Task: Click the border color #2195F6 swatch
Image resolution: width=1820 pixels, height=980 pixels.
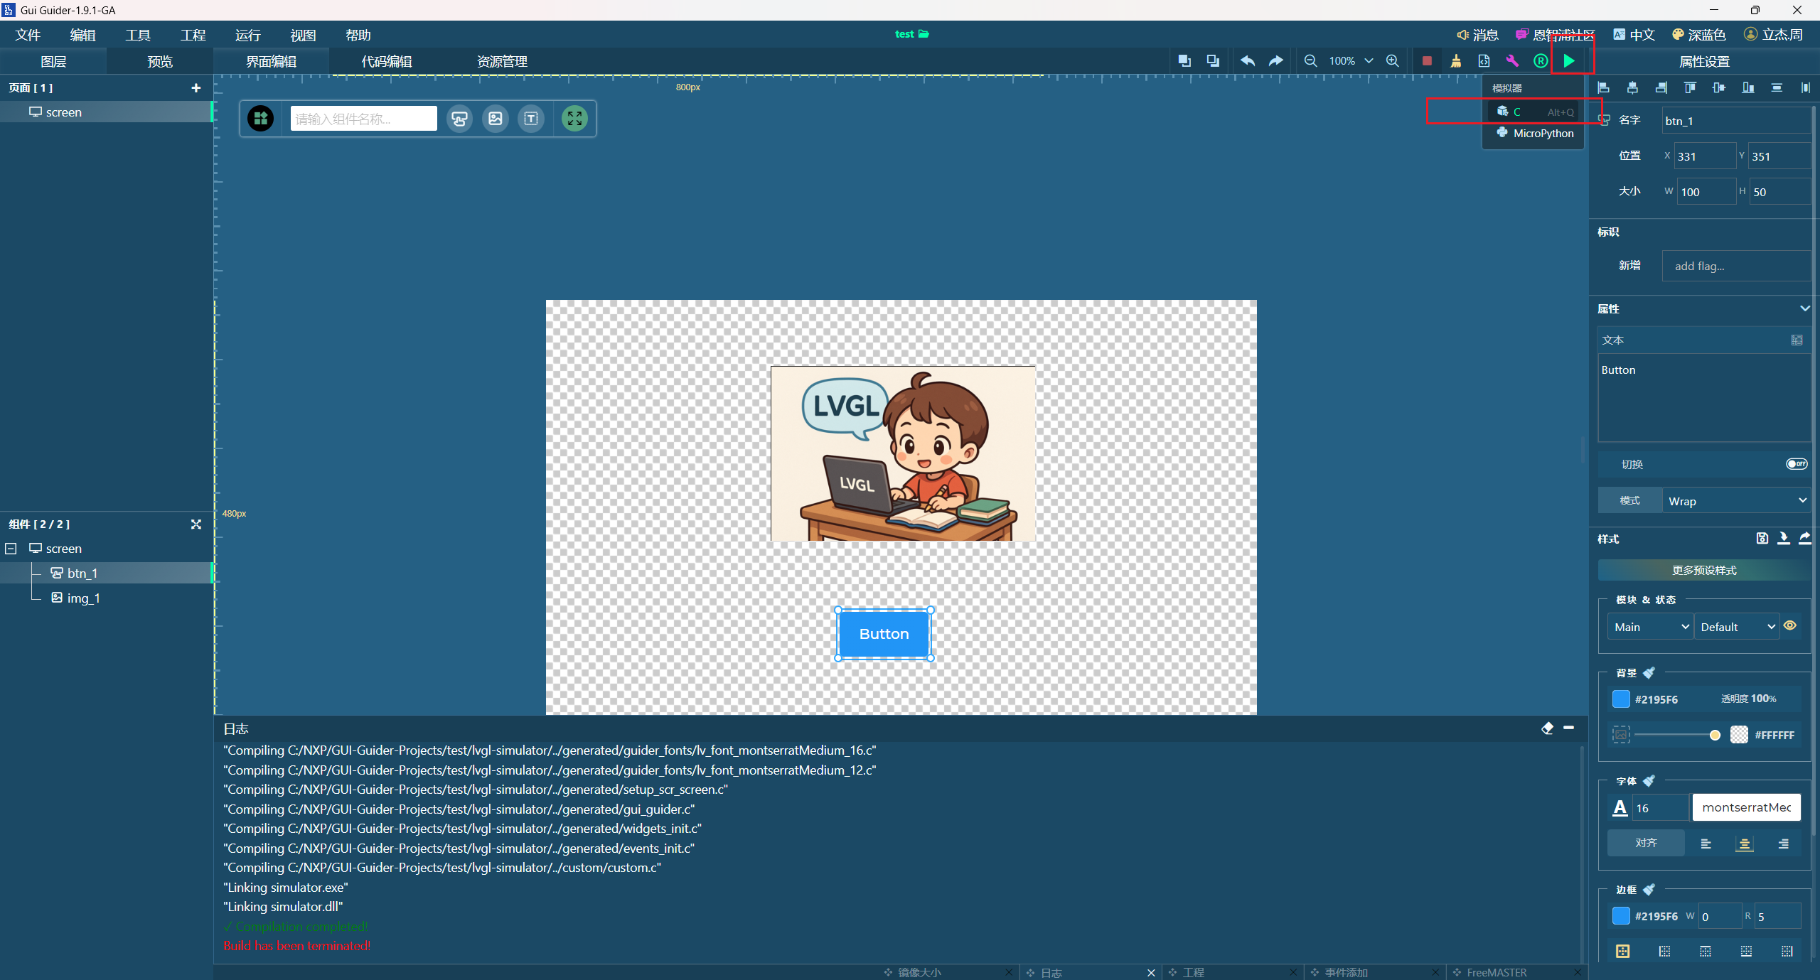Action: pos(1621,916)
